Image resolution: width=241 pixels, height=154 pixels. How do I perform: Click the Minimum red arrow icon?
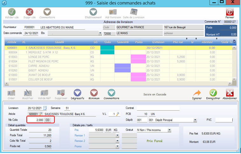coord(94,93)
